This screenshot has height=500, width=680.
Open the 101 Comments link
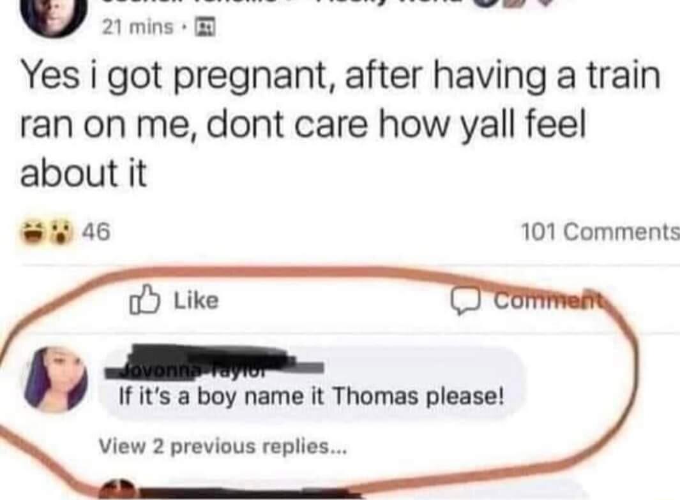tap(600, 232)
